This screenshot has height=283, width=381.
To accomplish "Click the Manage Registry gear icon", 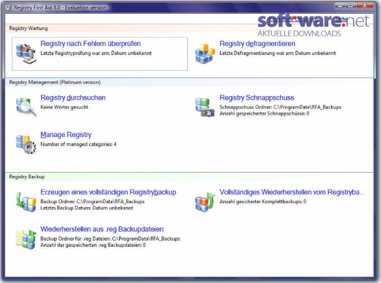I will point(26,144).
